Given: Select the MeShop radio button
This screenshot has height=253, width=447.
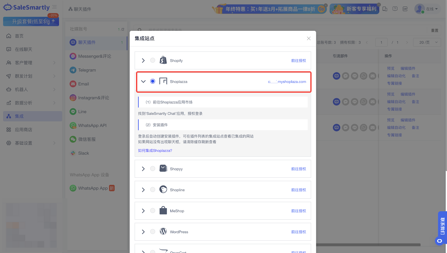Looking at the screenshot, I should (x=153, y=210).
